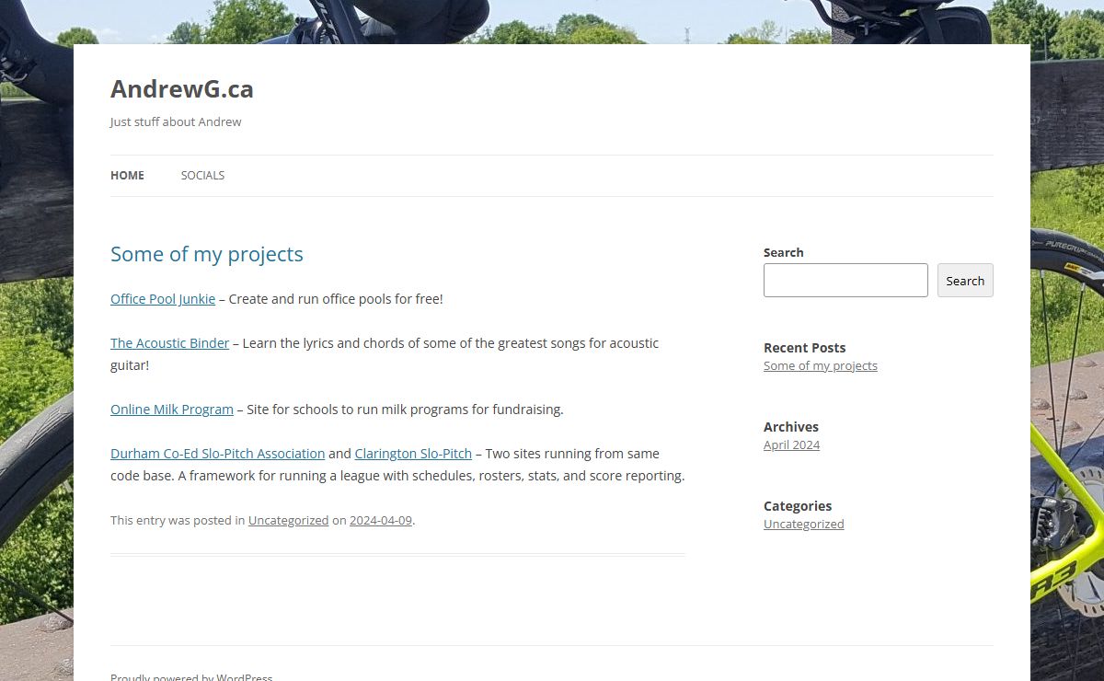Select the 'This entry was posted in' text
This screenshot has height=681, width=1104.
click(178, 520)
